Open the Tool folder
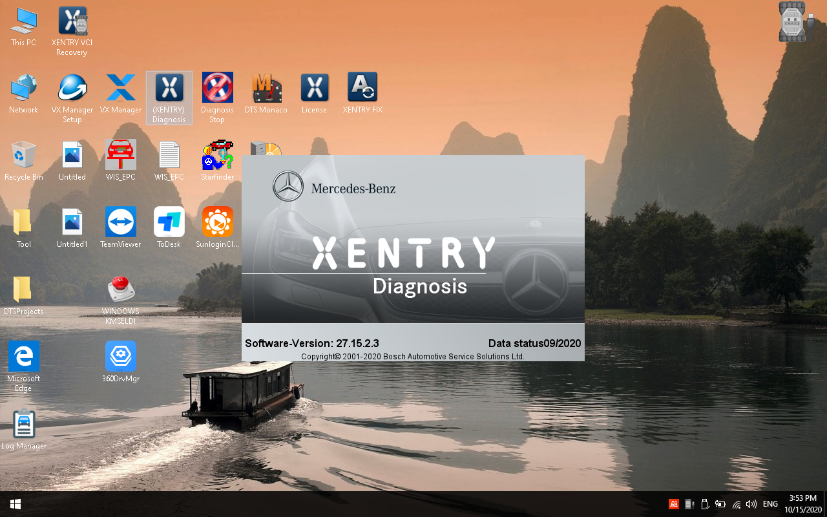The height and width of the screenshot is (517, 827). pyautogui.click(x=23, y=229)
